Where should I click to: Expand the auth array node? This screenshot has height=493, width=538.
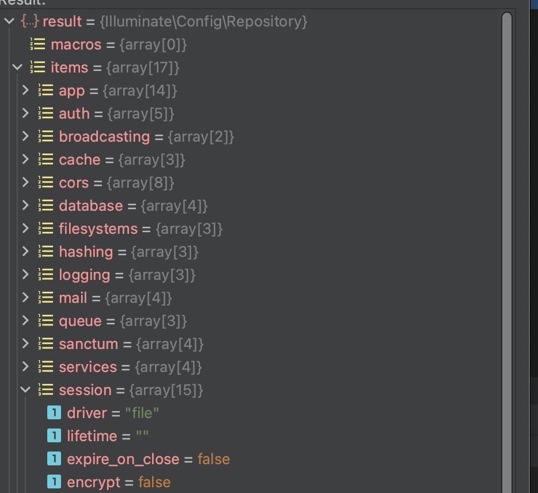coord(26,113)
